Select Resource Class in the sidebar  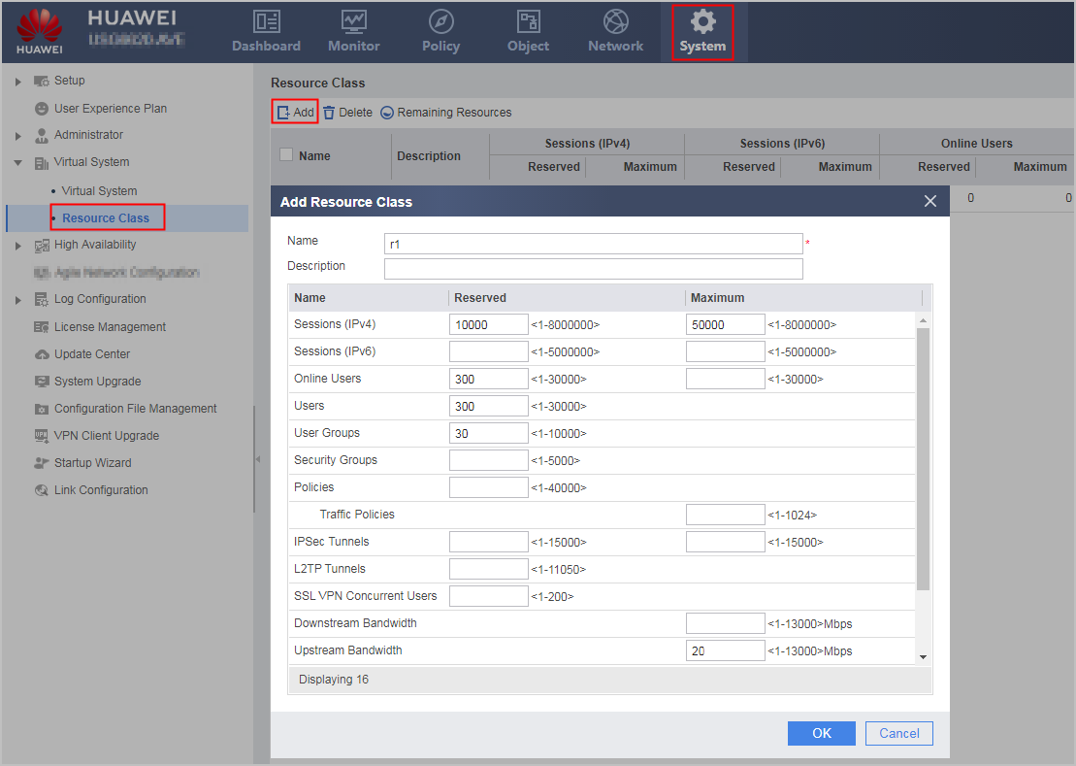(106, 218)
